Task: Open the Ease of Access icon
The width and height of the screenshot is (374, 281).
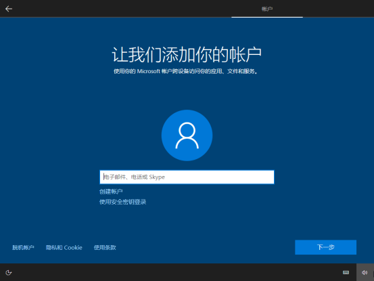Action: [x=9, y=272]
